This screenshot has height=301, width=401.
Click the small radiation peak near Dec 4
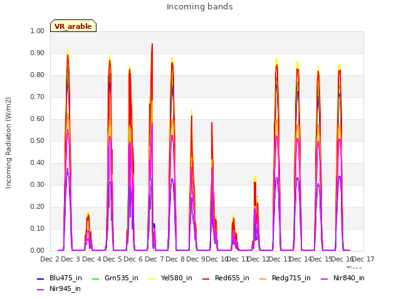click(x=88, y=230)
